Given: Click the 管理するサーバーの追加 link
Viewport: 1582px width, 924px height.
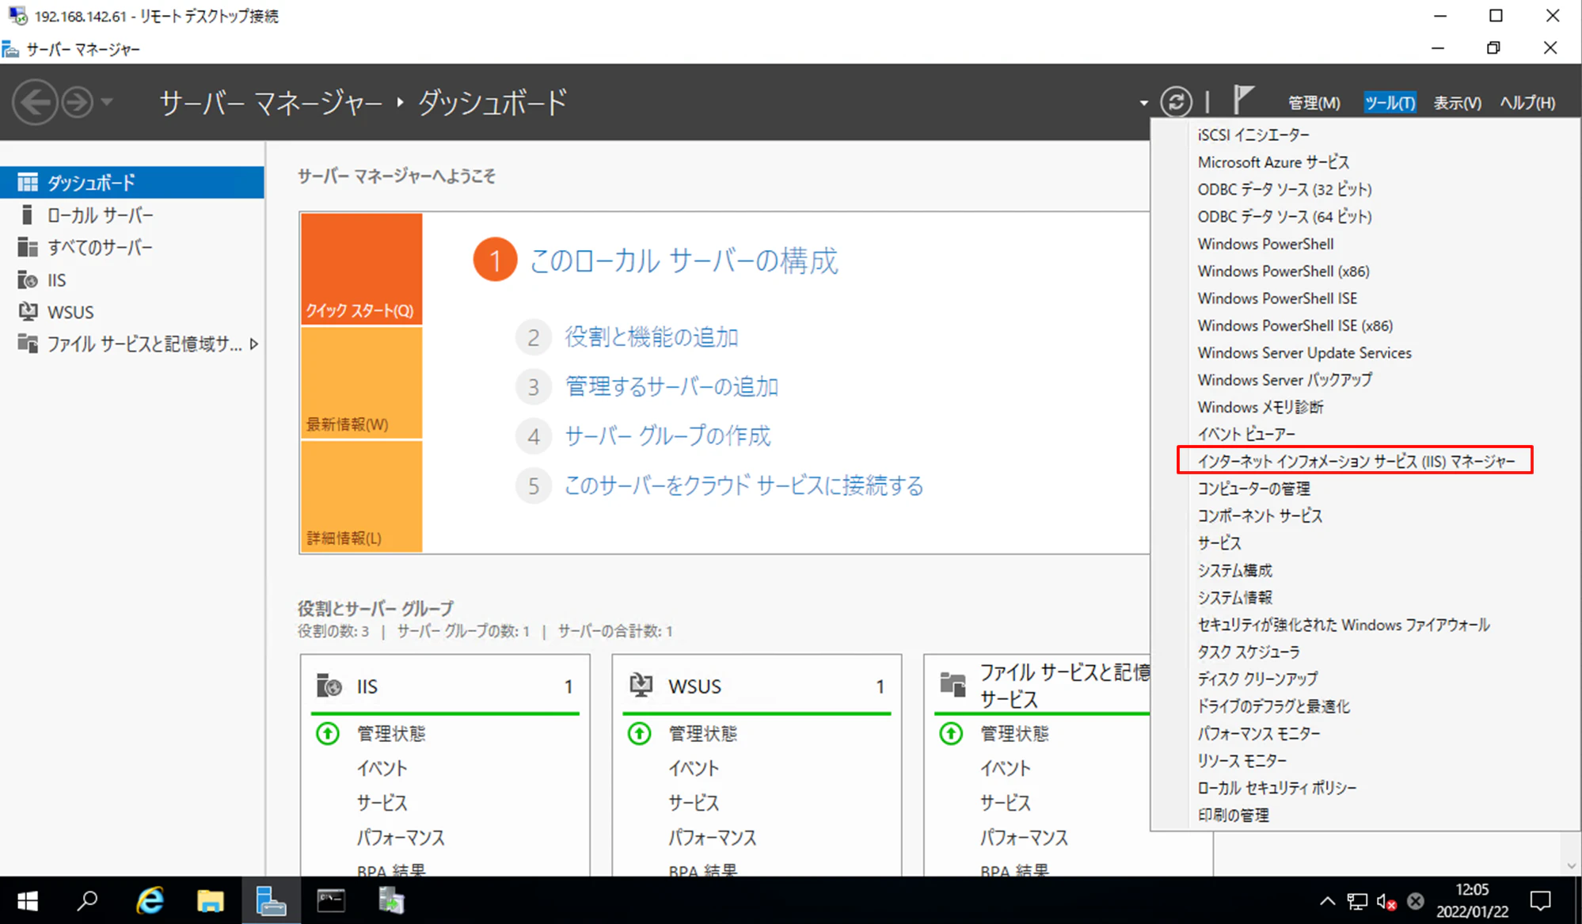Looking at the screenshot, I should pyautogui.click(x=671, y=386).
